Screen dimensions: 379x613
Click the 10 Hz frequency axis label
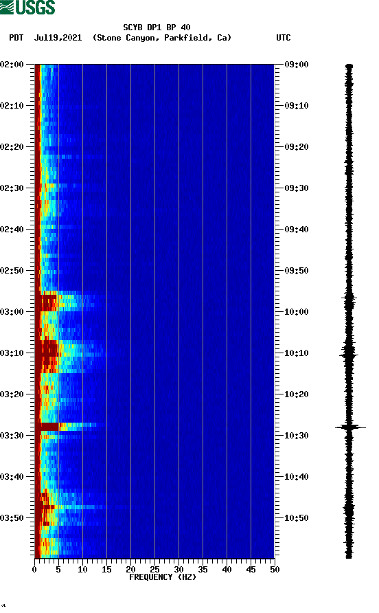(x=82, y=569)
